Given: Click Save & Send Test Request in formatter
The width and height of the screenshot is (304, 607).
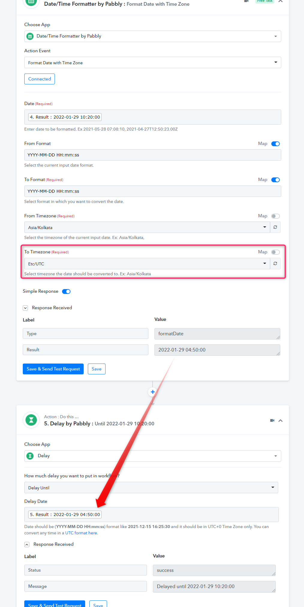Looking at the screenshot, I should pos(53,369).
